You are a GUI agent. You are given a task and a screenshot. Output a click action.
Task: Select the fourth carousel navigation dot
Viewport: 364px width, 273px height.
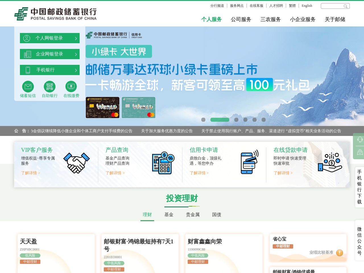245,120
